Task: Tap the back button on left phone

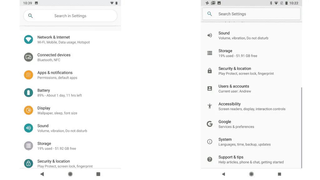Action: (42, 174)
